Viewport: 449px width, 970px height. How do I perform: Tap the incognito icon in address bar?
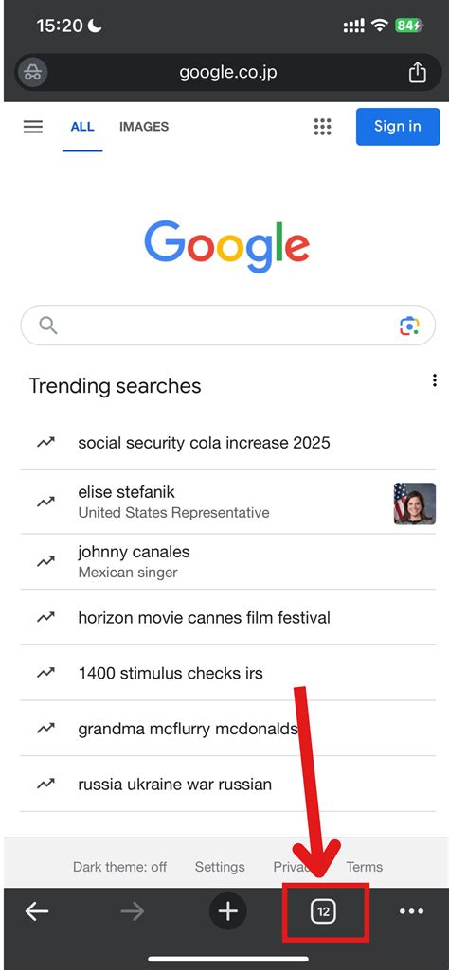(32, 72)
